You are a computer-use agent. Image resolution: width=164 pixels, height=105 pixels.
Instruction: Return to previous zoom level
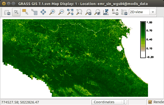point(88,12)
